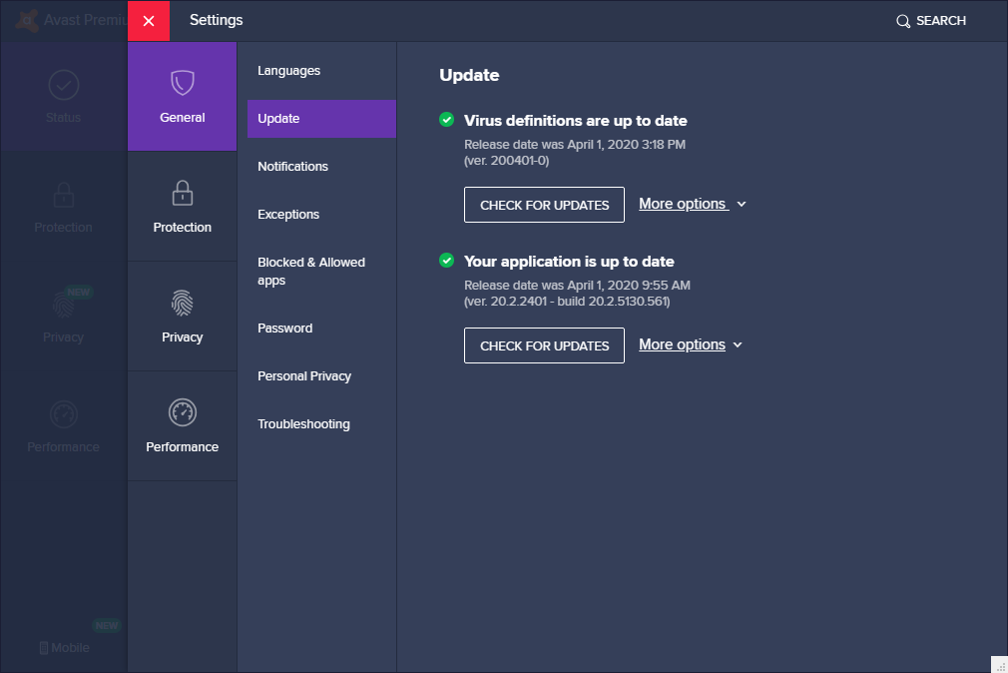
Task: Click the dimmed Status checkmark icon
Action: click(x=64, y=85)
